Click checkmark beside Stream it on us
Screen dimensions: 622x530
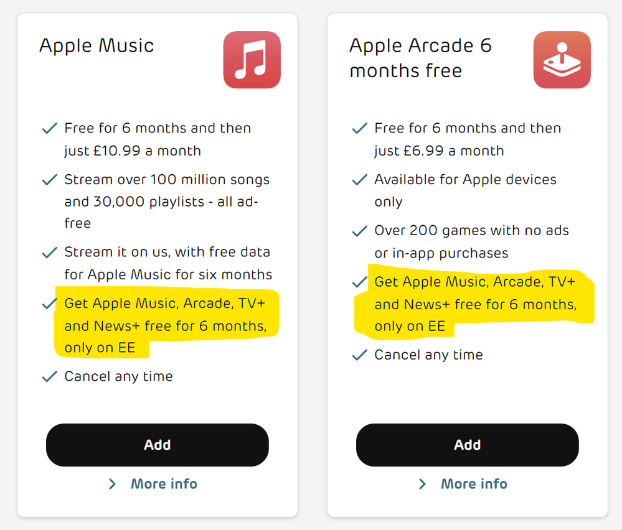50,253
